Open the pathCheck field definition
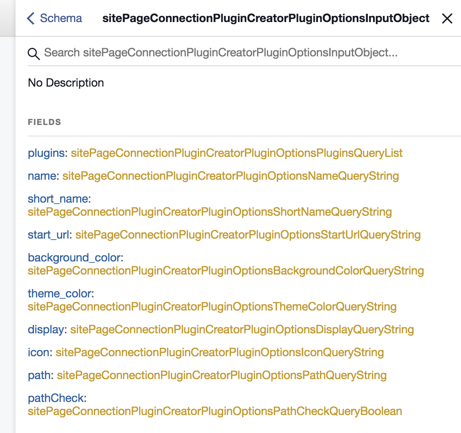The image size is (461, 433). coord(54,398)
